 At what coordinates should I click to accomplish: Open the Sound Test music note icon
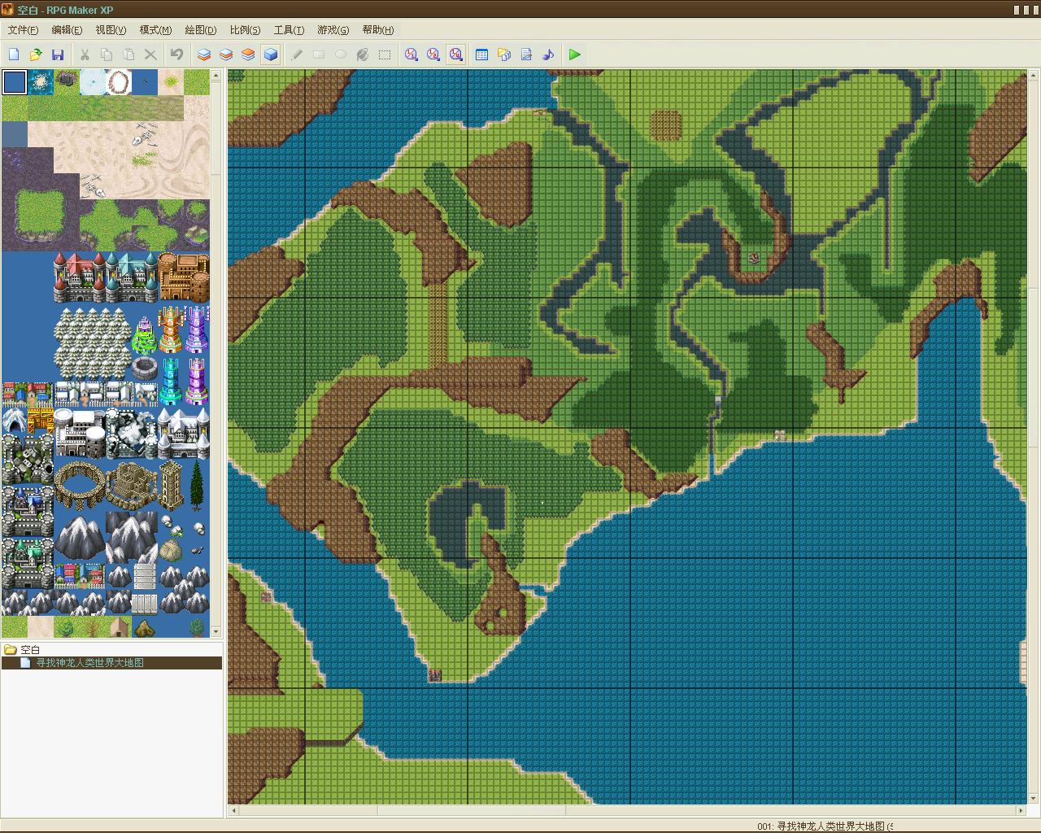point(548,55)
